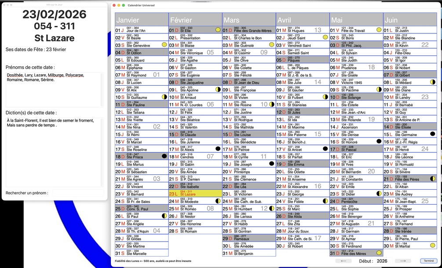The image size is (442, 268).
Task: Select 20 V Printemps in Mars
Action: coord(249,171)
